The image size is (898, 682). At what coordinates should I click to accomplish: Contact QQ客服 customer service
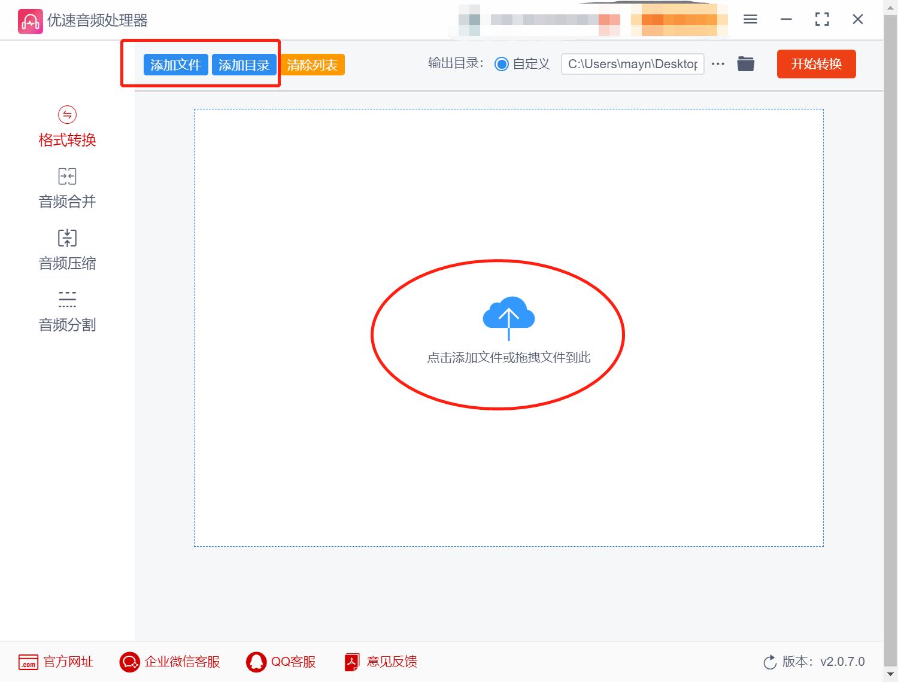pyautogui.click(x=280, y=662)
